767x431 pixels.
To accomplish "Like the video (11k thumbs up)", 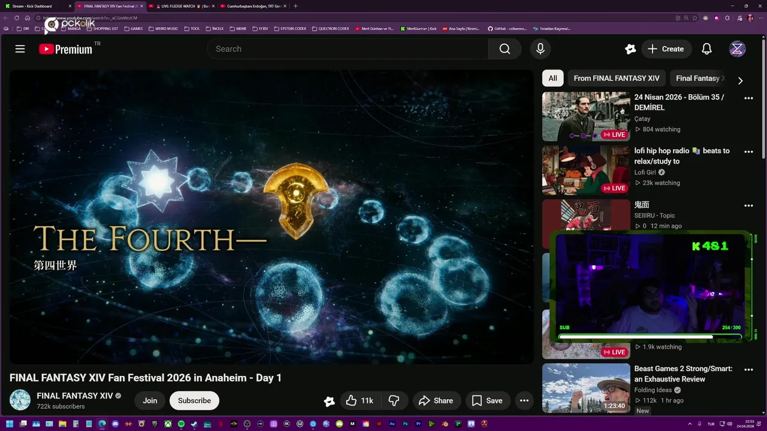I will coord(360,400).
